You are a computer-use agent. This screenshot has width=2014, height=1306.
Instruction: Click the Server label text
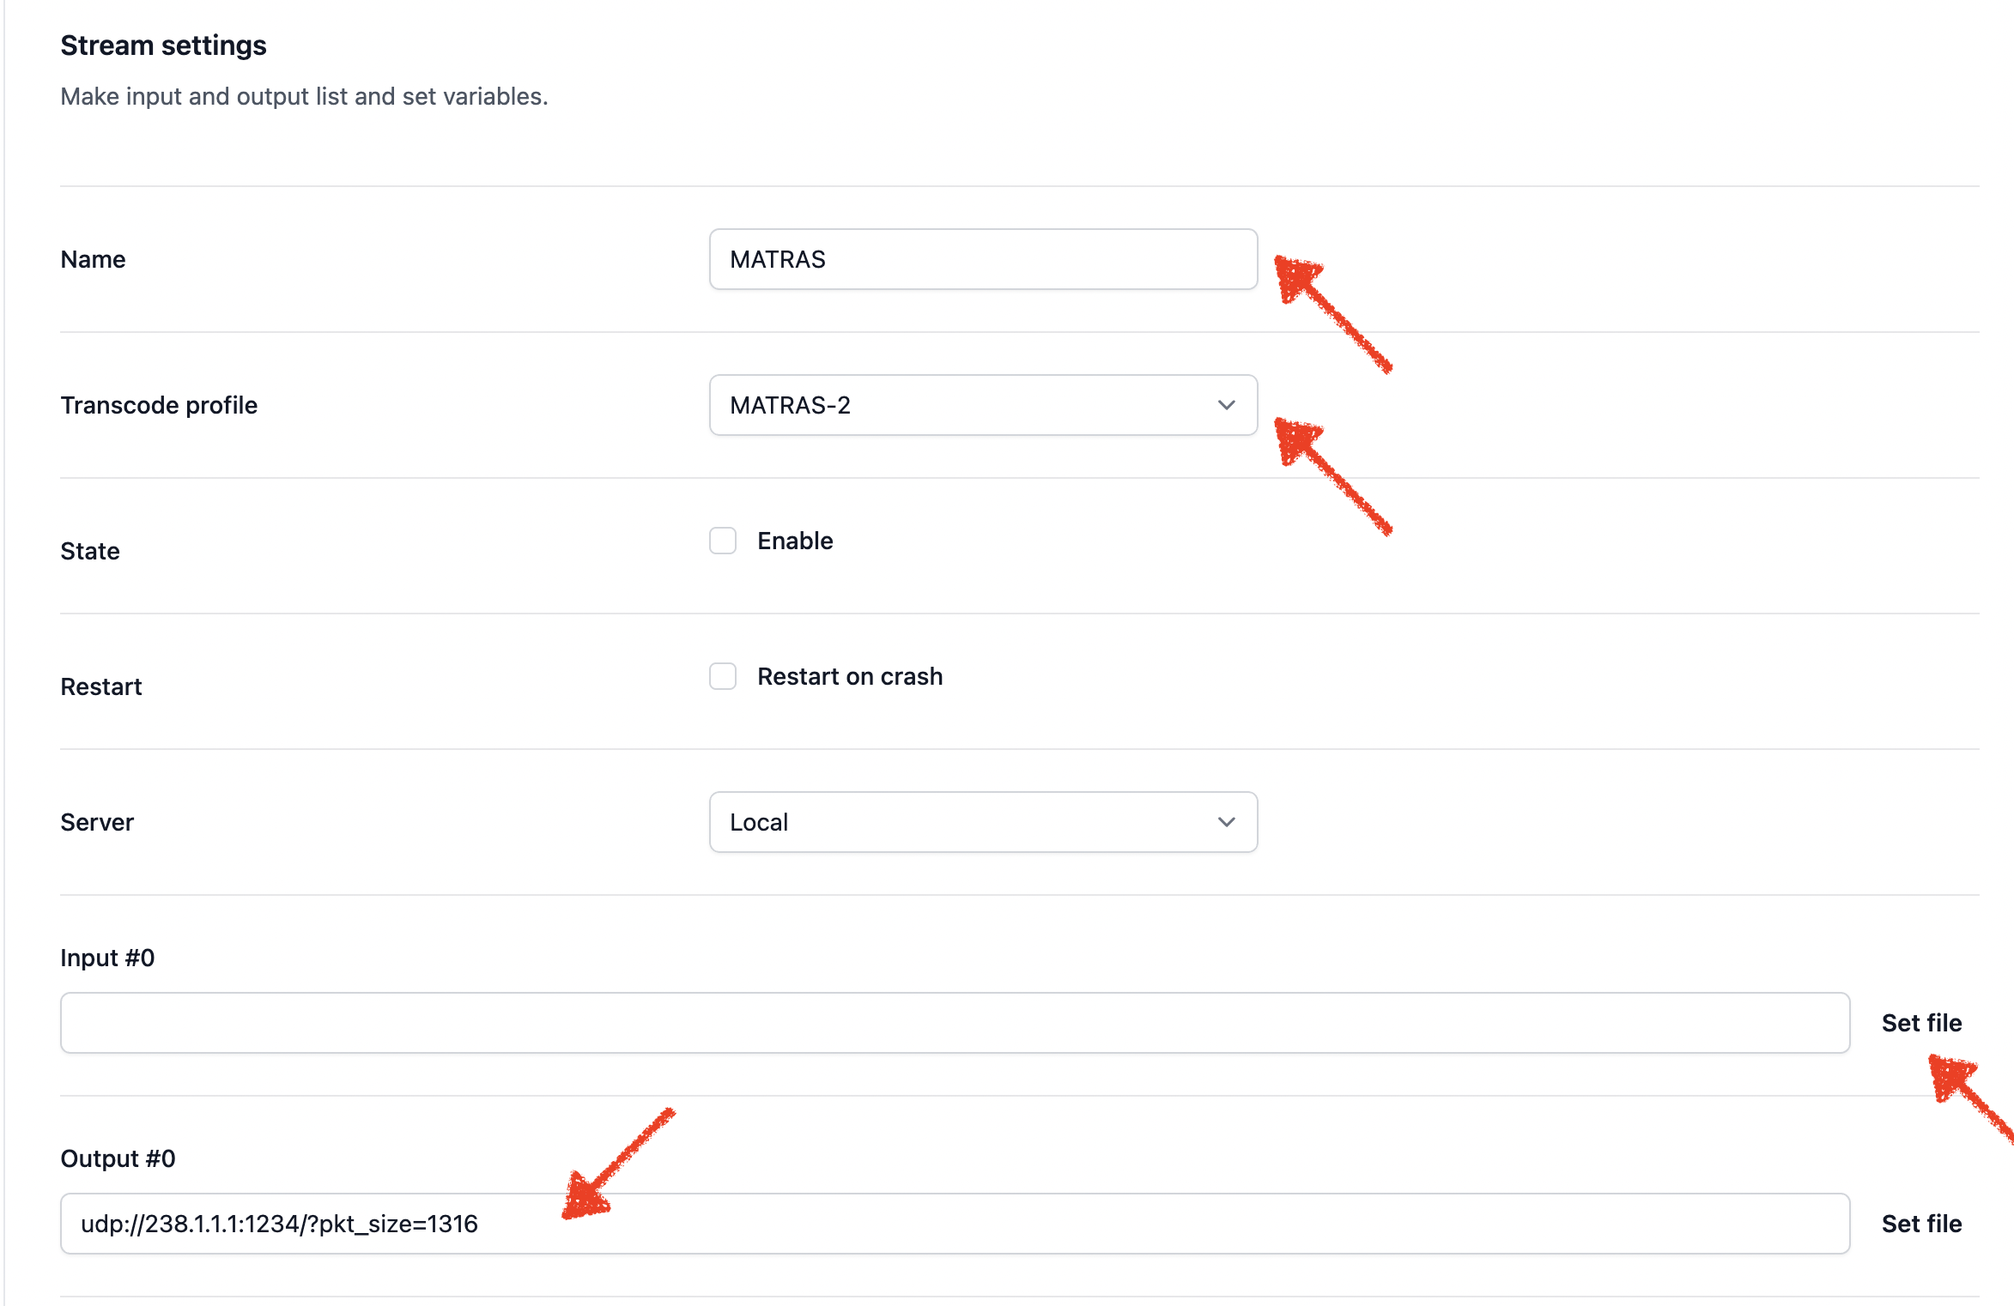click(x=97, y=822)
